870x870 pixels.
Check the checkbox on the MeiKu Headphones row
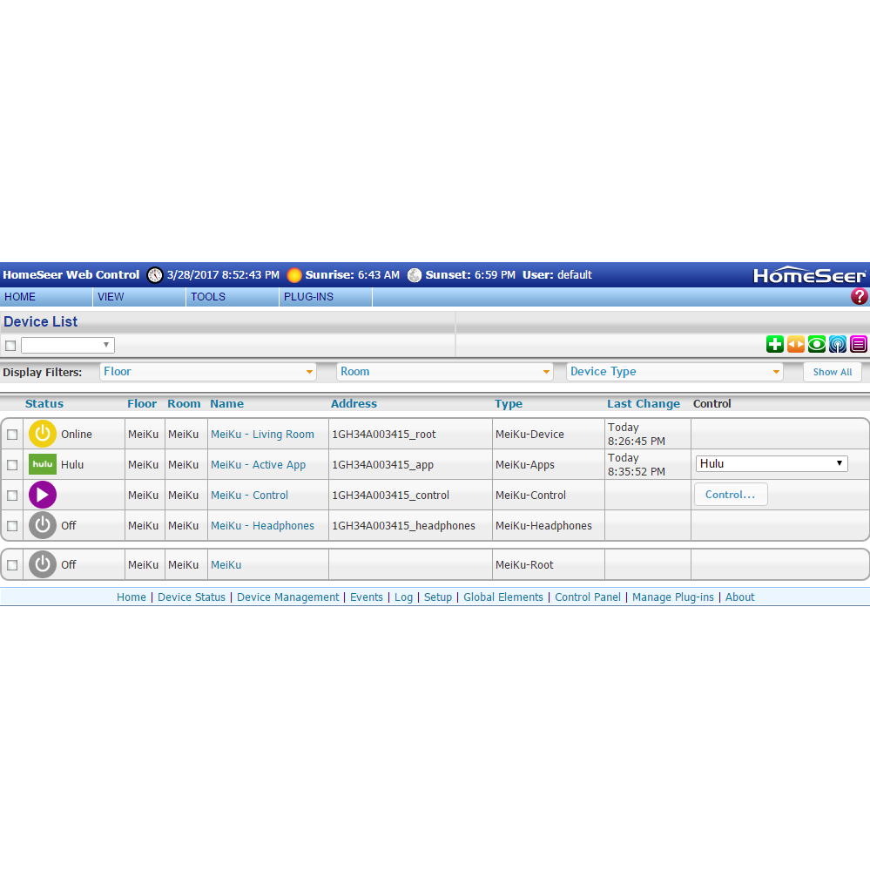point(12,525)
